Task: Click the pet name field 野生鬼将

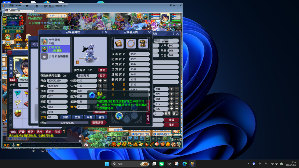Action: (x=87, y=76)
